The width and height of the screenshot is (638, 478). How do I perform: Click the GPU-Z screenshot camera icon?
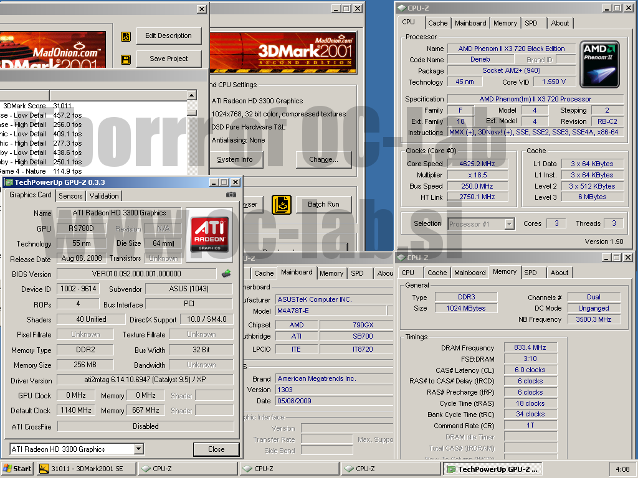coord(231,195)
